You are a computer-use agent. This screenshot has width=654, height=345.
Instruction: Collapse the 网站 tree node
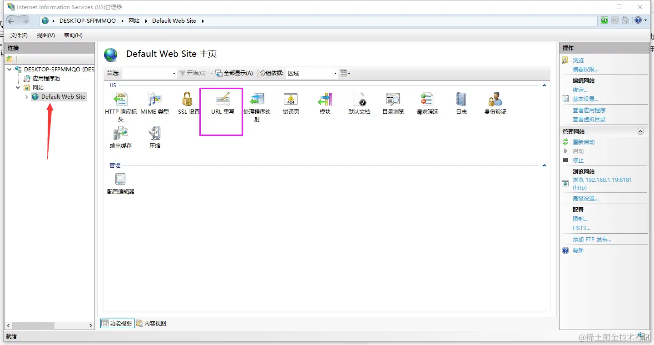[x=18, y=88]
